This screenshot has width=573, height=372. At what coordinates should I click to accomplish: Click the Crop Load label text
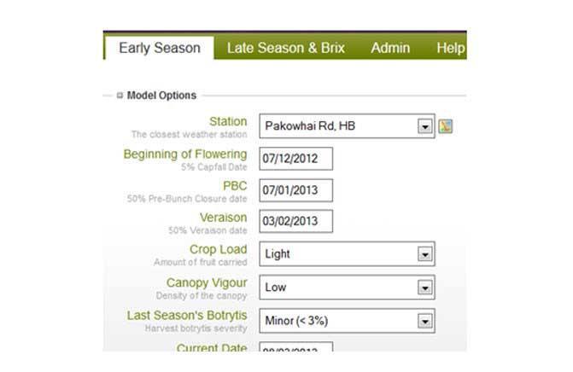point(218,249)
